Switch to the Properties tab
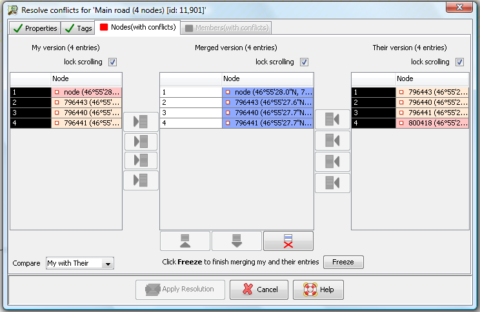 tap(35, 28)
